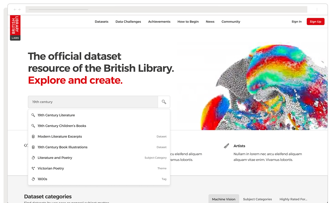Focus the search field containing 19th century

coord(93,102)
